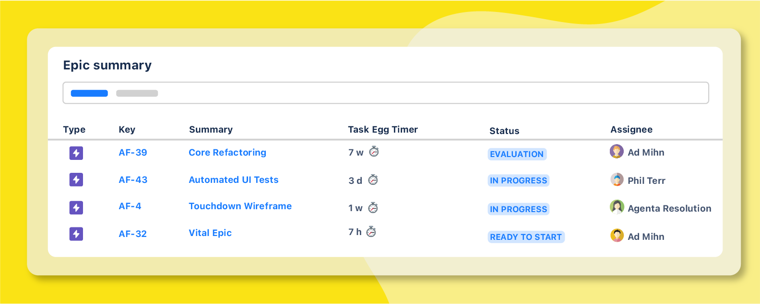760x304 pixels.
Task: Click the Epic summary heading
Action: pyautogui.click(x=107, y=66)
